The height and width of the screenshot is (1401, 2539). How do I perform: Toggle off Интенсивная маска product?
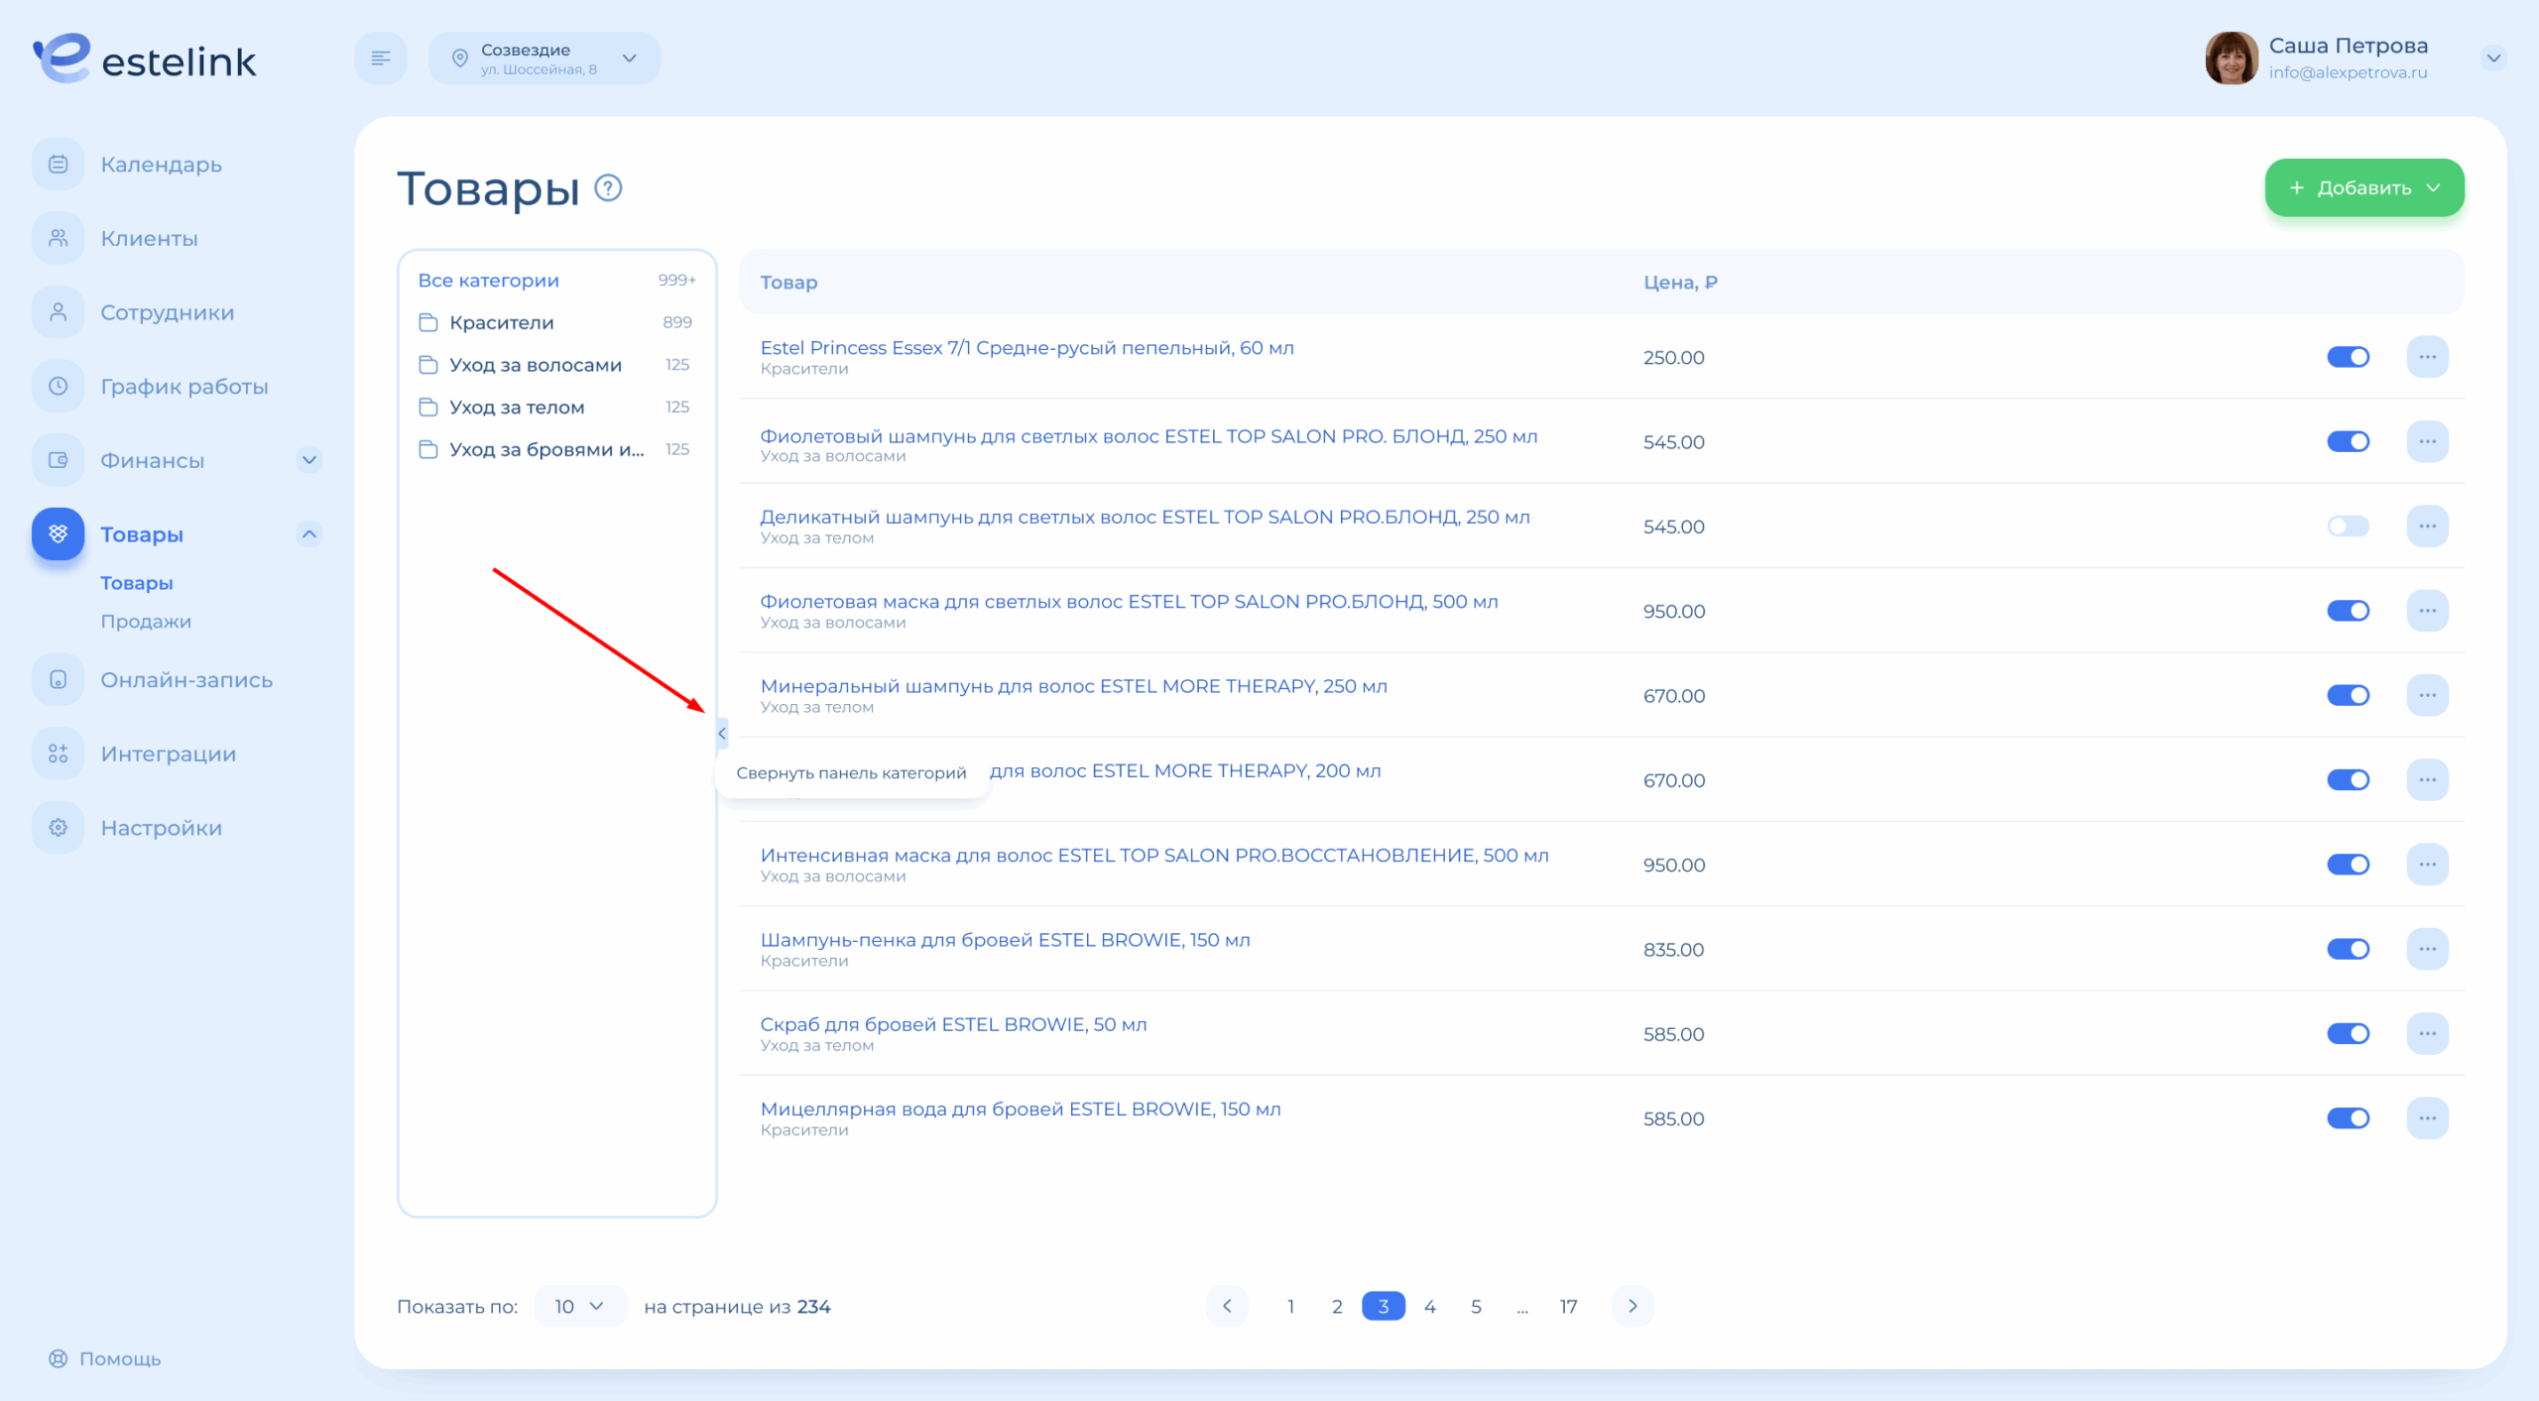2348,865
